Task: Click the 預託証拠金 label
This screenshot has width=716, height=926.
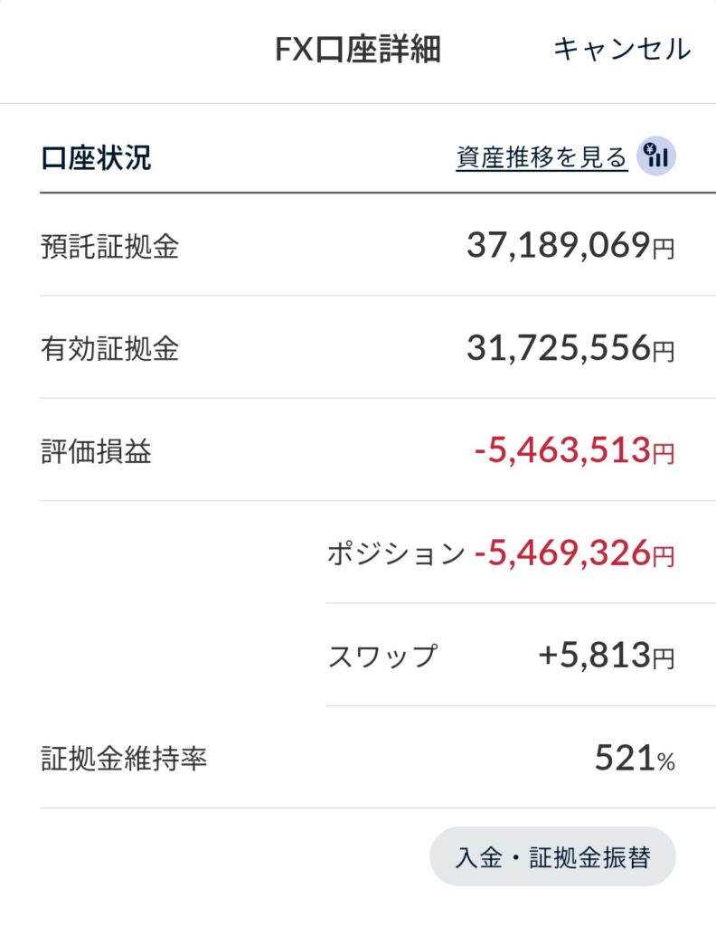Action: (110, 246)
